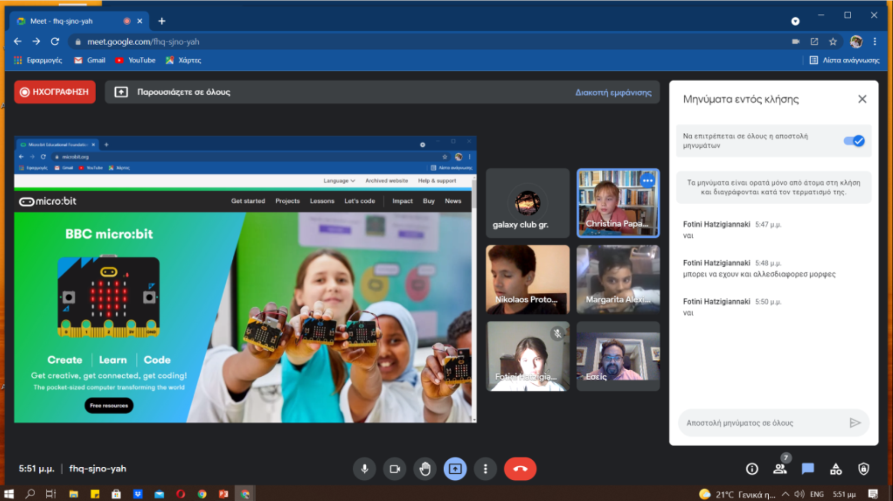Open meeting details info icon

752,469
